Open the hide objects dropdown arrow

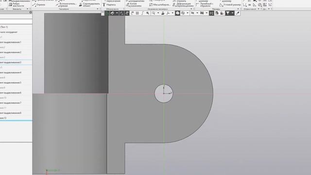[x=197, y=13]
